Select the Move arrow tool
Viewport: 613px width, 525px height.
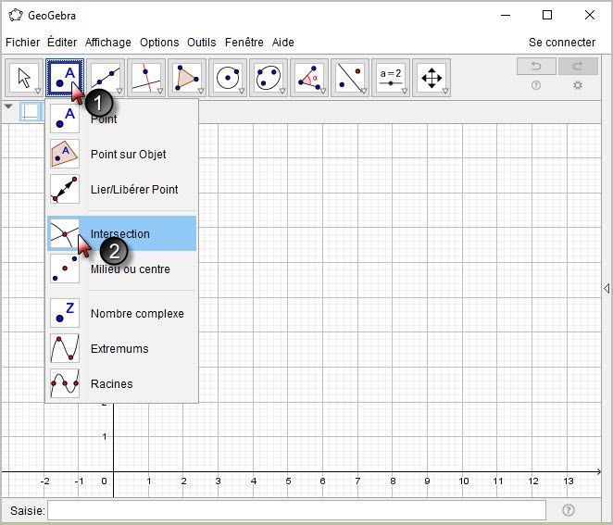click(24, 78)
